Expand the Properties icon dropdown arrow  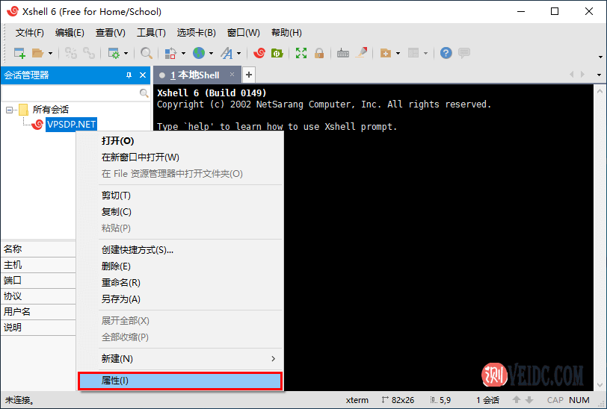tap(126, 53)
